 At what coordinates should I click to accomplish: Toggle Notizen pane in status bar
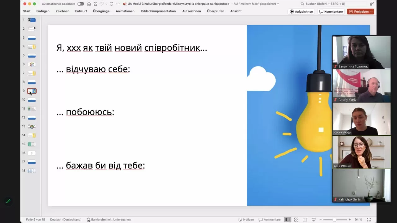[x=246, y=220]
